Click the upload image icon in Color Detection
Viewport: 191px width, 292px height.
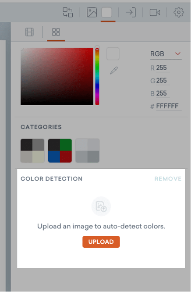click(101, 207)
